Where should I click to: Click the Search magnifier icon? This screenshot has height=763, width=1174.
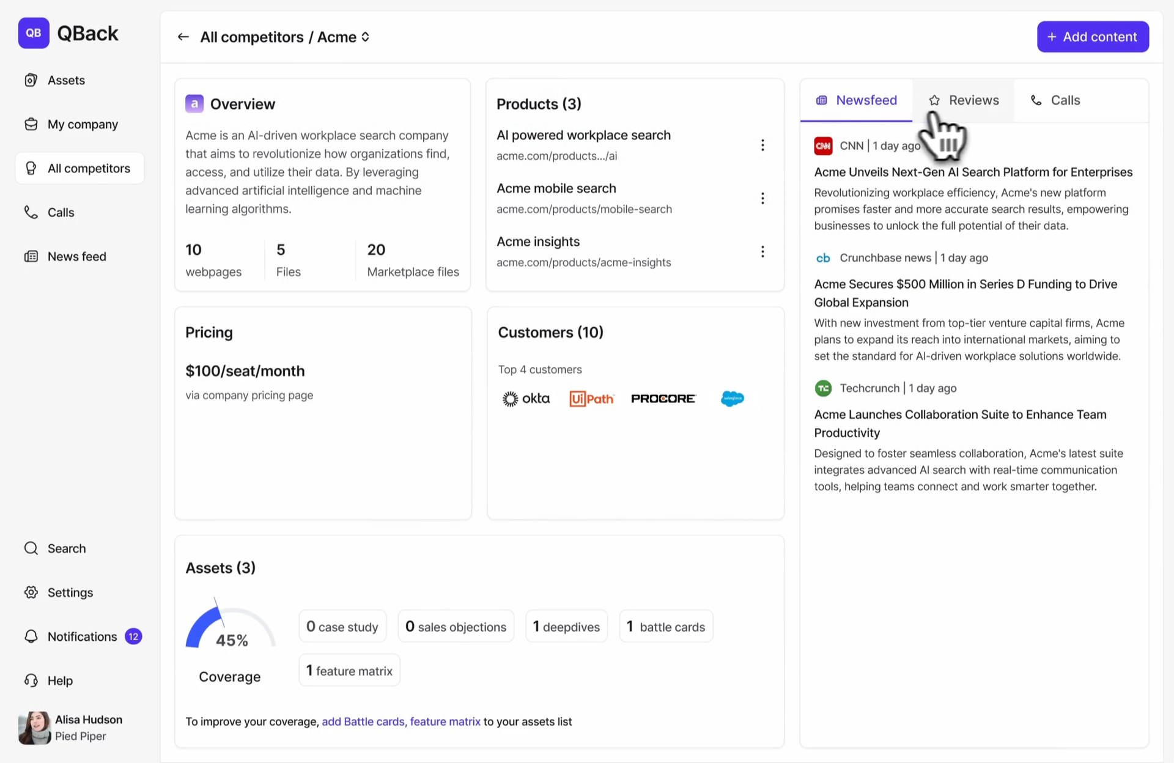(31, 548)
